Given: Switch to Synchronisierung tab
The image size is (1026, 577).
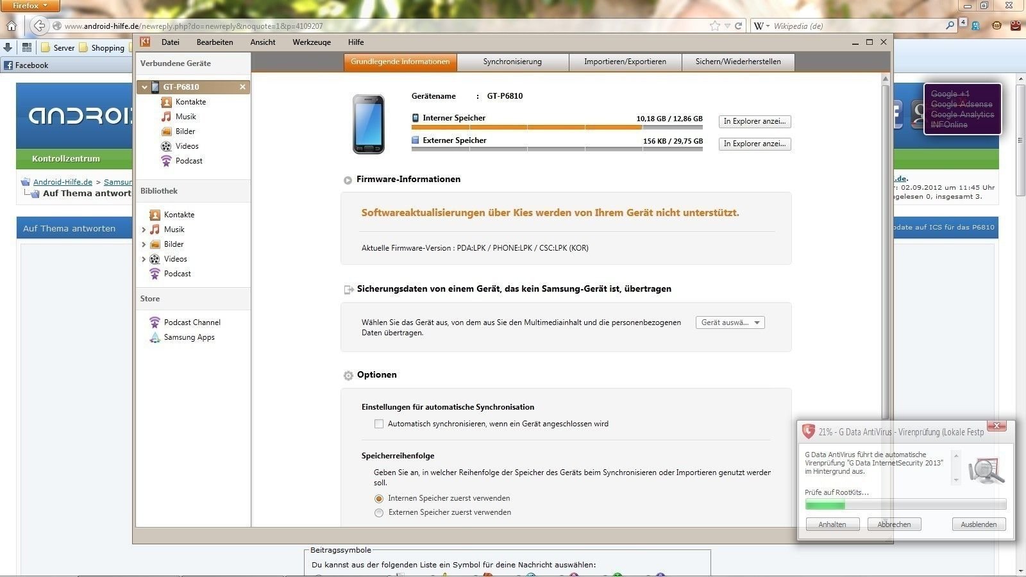Looking at the screenshot, I should 512,62.
